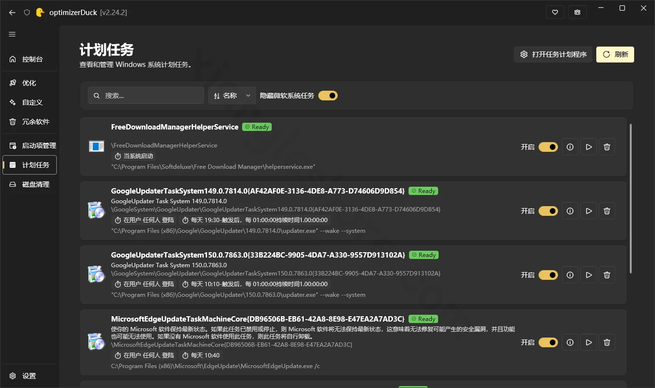Open 磁盘清理 in the sidebar
Image resolution: width=655 pixels, height=388 pixels.
30,184
